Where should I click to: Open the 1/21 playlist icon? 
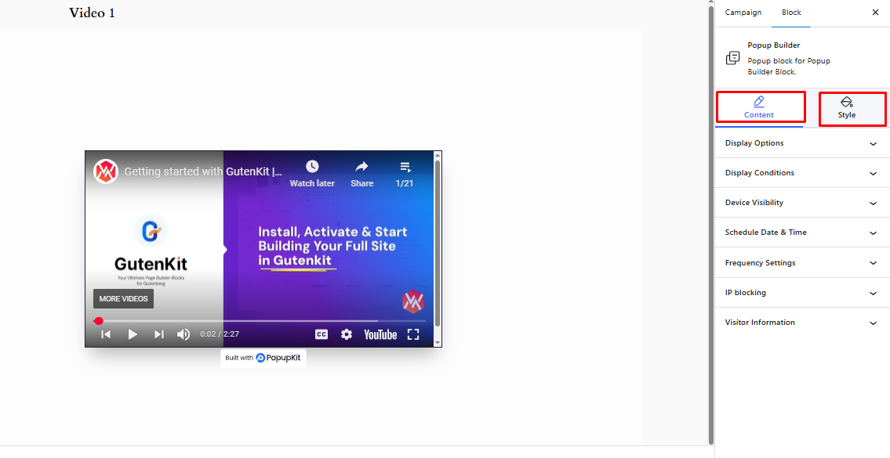(405, 167)
